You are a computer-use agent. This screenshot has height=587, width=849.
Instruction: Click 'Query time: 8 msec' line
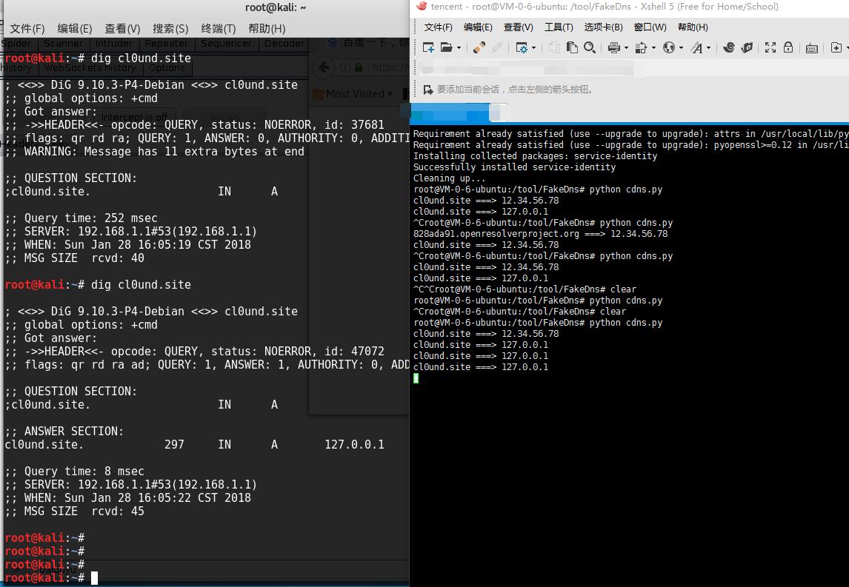pyautogui.click(x=75, y=472)
